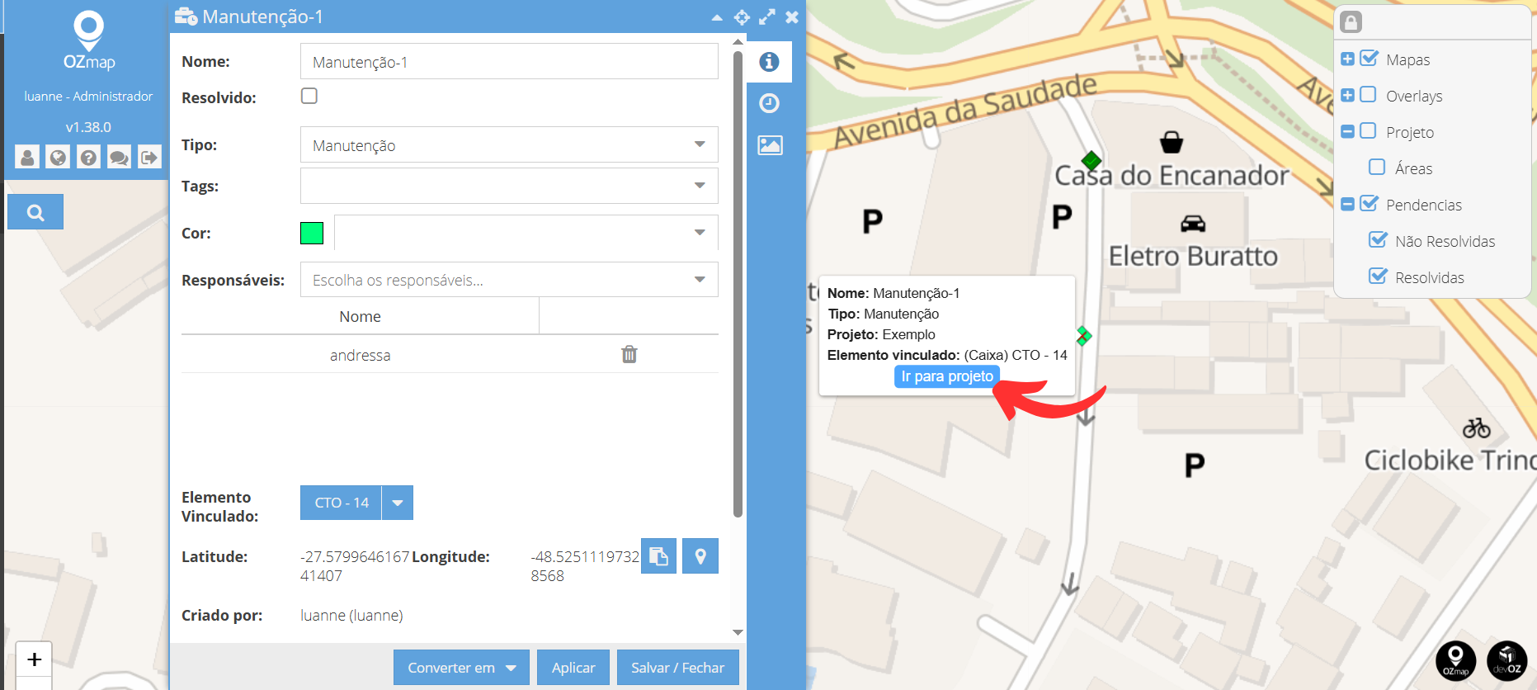Click the green color swatch

pos(312,234)
